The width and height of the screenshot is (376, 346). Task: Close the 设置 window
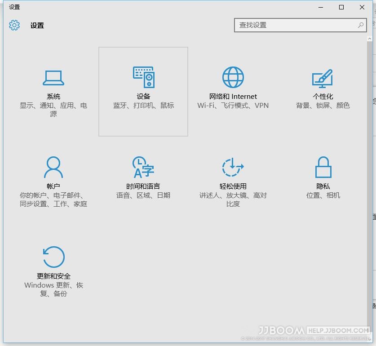click(x=362, y=7)
